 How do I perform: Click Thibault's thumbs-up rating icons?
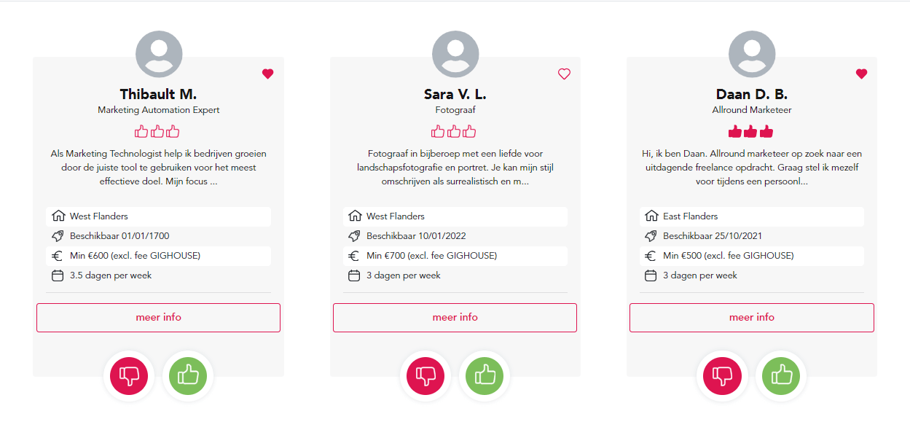[x=157, y=132]
